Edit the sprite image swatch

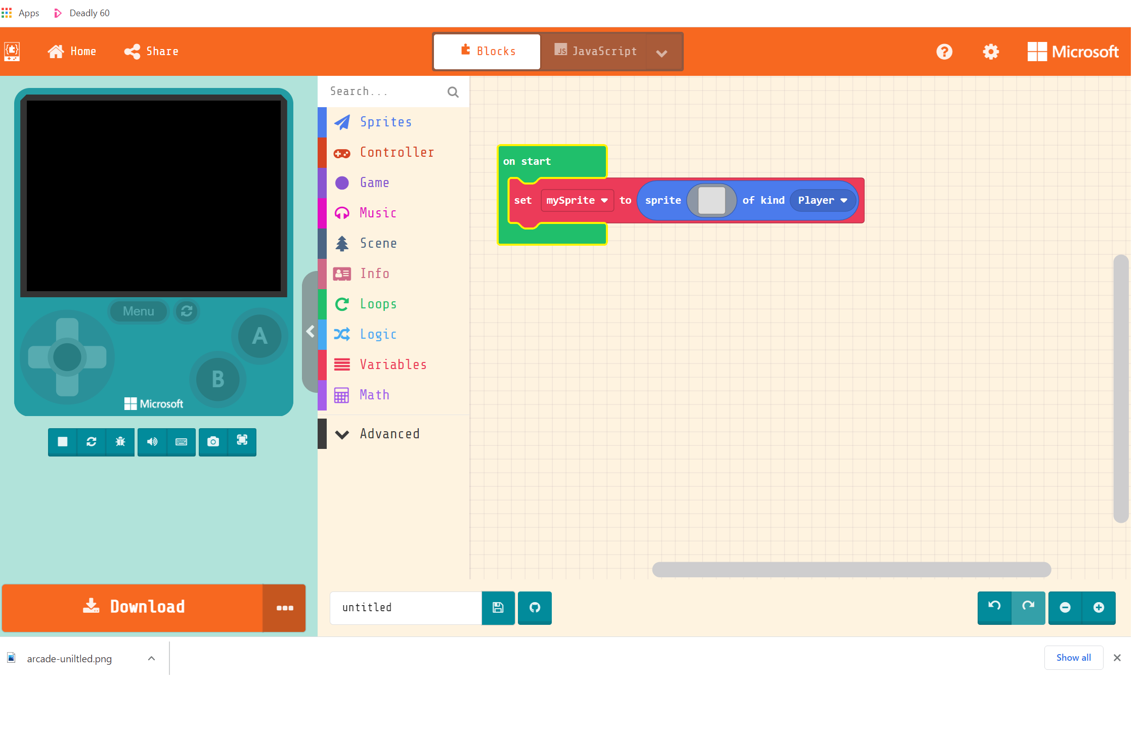(711, 200)
